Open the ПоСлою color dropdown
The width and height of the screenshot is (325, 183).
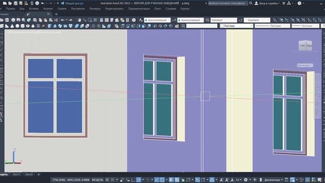pos(237,26)
